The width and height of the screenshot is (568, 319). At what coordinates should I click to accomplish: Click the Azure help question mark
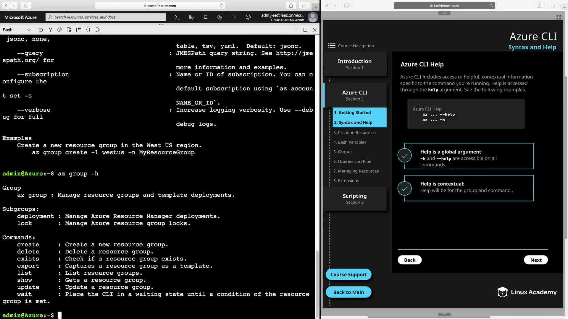tap(234, 17)
